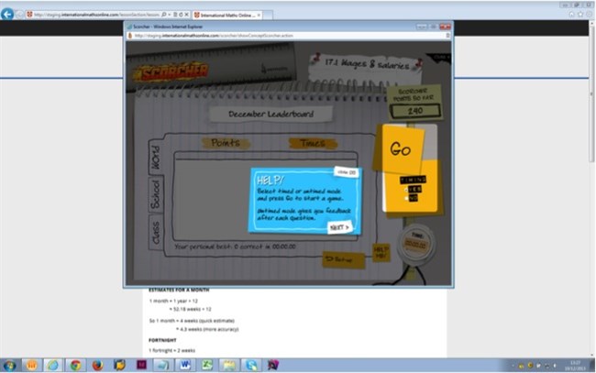Click the stop icon in address bar
This screenshot has height=373, width=596.
tap(187, 15)
